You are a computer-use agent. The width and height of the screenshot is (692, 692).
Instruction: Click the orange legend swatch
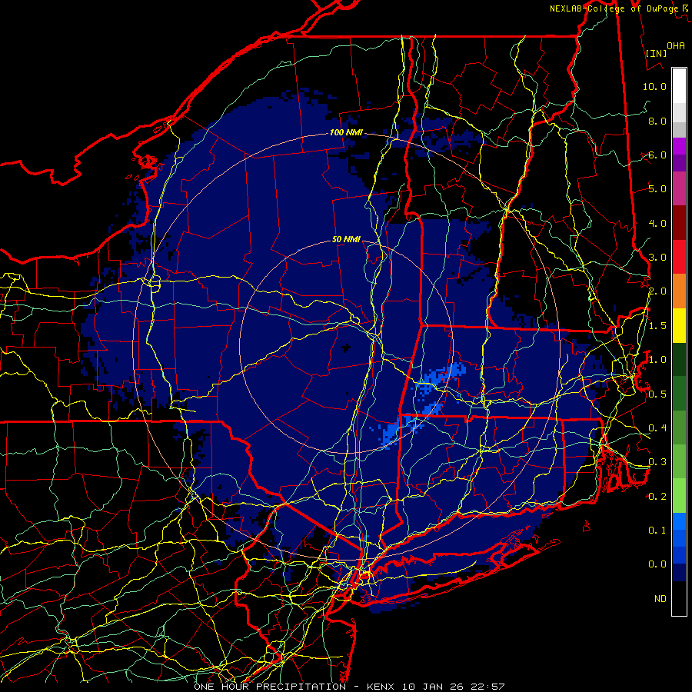point(679,291)
